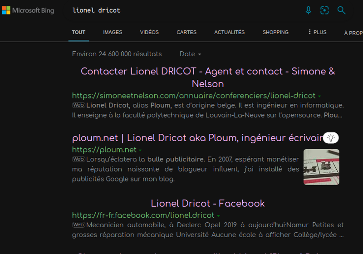The height and width of the screenshot is (254, 363).
Task: Switch to the IMAGES tab
Action: pyautogui.click(x=113, y=32)
